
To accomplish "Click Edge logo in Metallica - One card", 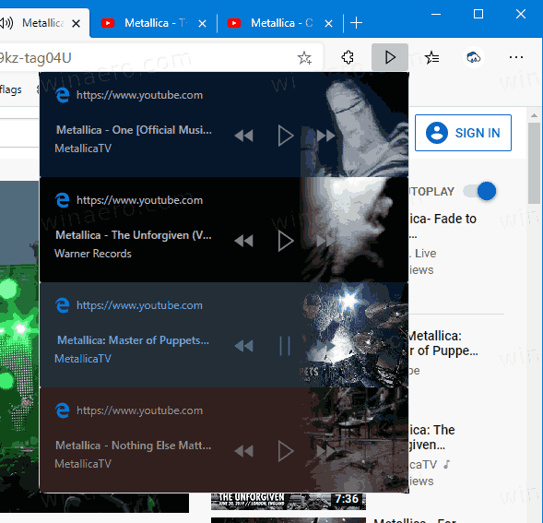I will (x=63, y=95).
